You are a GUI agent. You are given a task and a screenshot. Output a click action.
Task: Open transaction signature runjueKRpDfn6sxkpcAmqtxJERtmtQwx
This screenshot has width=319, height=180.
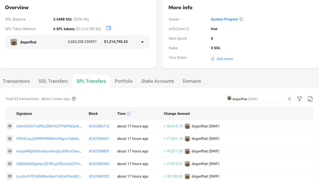click(49, 151)
